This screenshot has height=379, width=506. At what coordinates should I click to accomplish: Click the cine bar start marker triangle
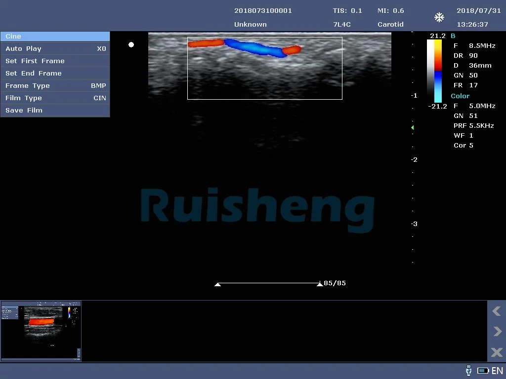coord(217,284)
